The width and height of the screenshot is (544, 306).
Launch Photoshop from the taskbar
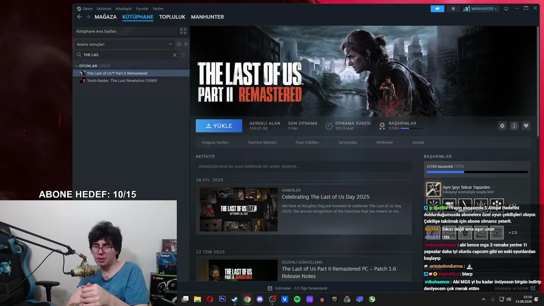tap(222, 299)
